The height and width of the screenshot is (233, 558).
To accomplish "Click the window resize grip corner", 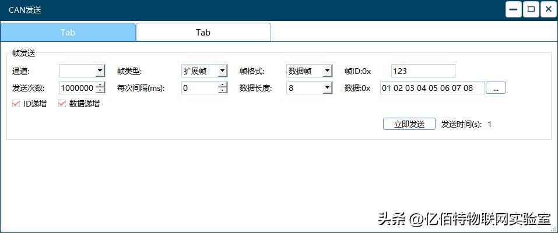I will 554,229.
